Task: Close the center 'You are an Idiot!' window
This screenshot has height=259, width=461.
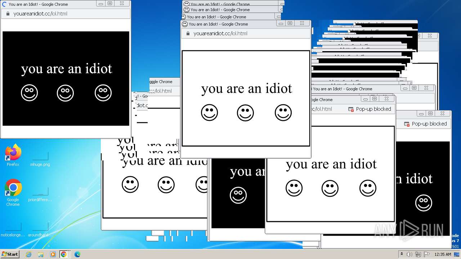Action: 302,23
